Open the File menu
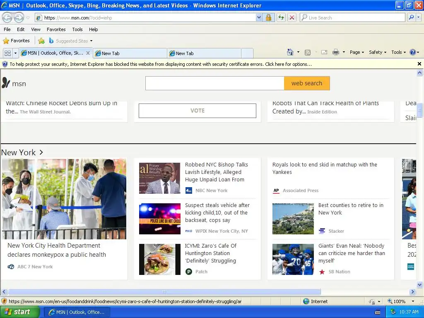Image resolution: width=424 pixels, height=318 pixels. [x=7, y=29]
